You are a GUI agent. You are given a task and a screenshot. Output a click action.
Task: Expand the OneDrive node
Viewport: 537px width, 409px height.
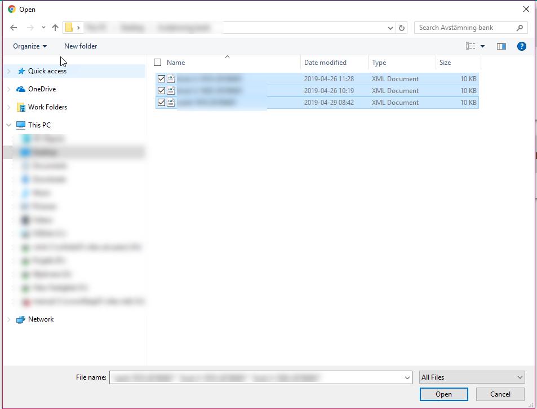(x=9, y=89)
